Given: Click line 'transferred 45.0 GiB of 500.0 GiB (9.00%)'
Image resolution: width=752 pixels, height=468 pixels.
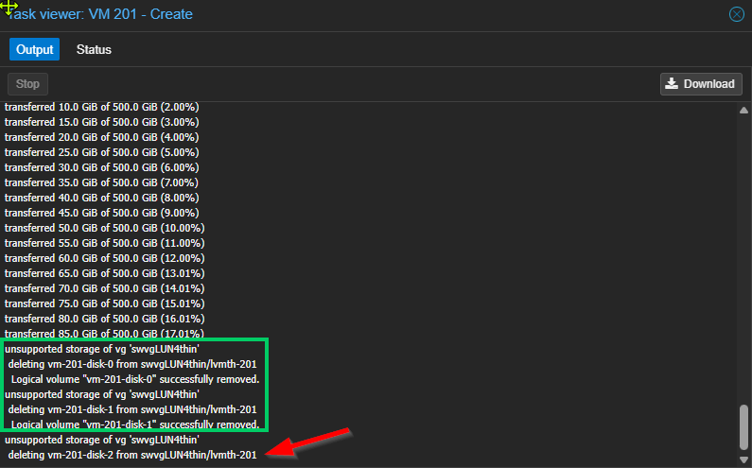Looking at the screenshot, I should [x=101, y=213].
